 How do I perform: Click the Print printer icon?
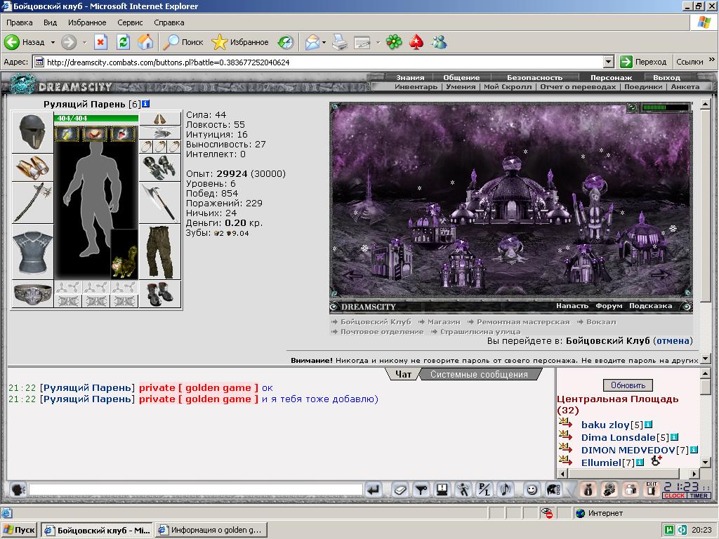pyautogui.click(x=340, y=42)
